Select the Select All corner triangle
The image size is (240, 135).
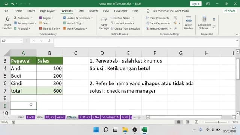[x=7, y=53]
